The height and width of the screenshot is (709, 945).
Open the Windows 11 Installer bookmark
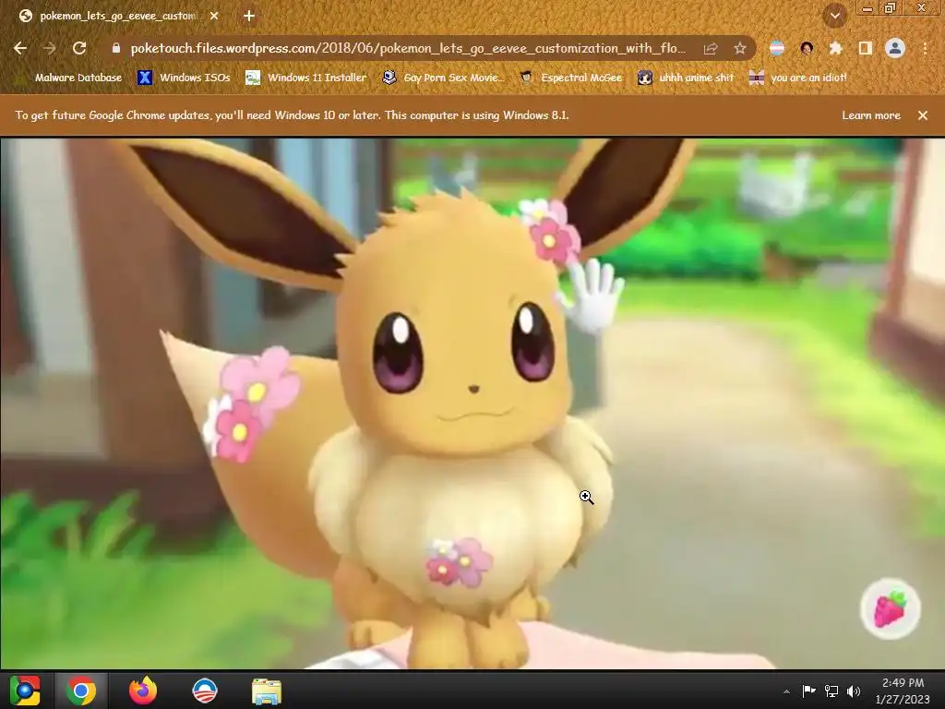[x=306, y=78]
